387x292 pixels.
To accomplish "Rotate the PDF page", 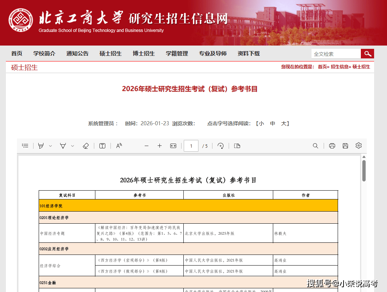I will tap(220, 146).
